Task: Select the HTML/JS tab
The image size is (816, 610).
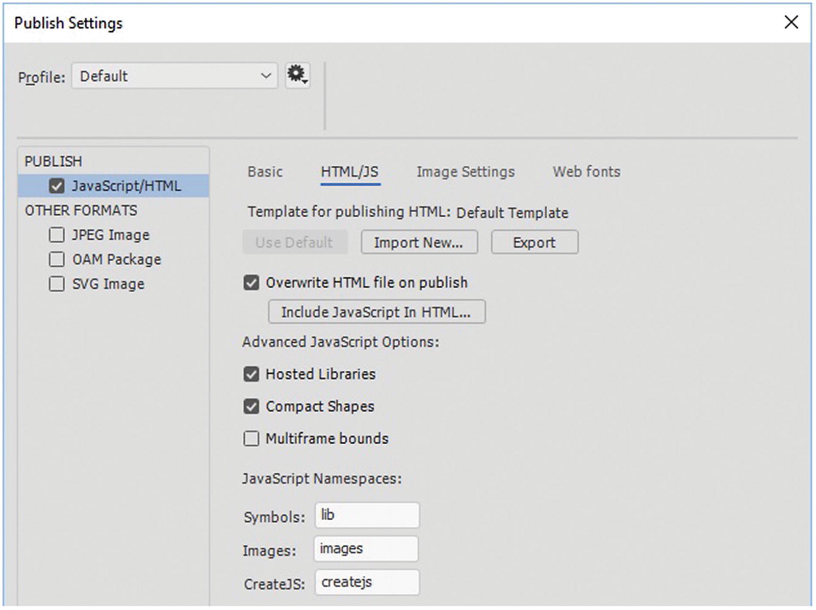Action: tap(350, 172)
